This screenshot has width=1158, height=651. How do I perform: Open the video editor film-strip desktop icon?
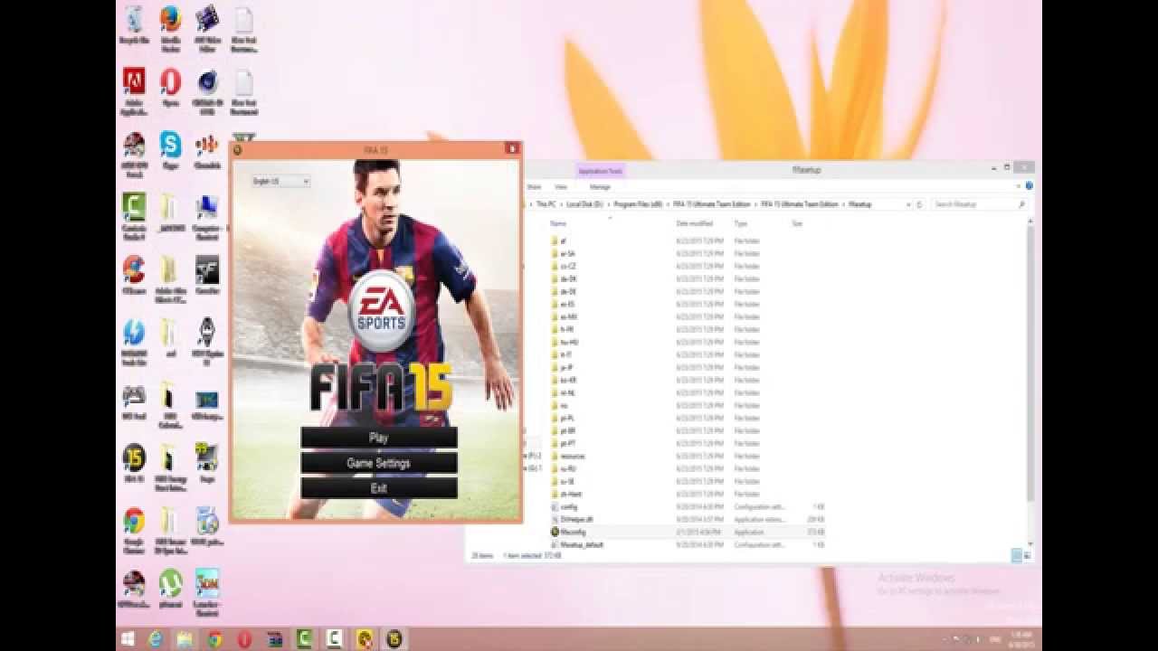[207, 29]
